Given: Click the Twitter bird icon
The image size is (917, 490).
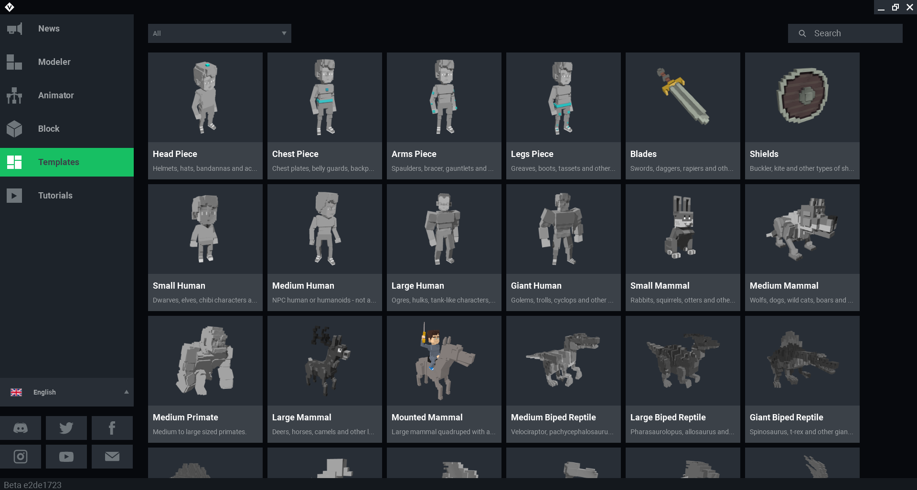Looking at the screenshot, I should coord(66,428).
